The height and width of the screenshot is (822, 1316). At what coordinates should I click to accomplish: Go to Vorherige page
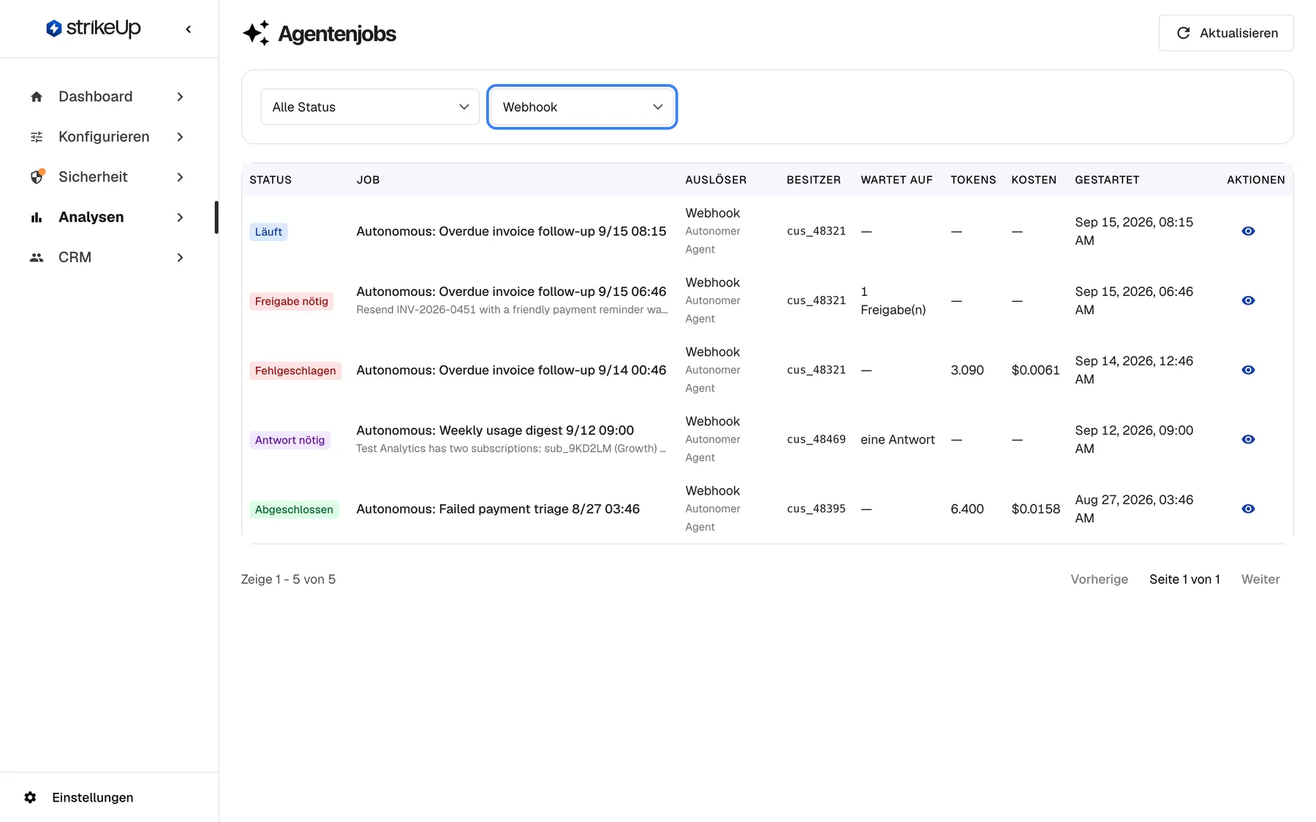(x=1099, y=579)
